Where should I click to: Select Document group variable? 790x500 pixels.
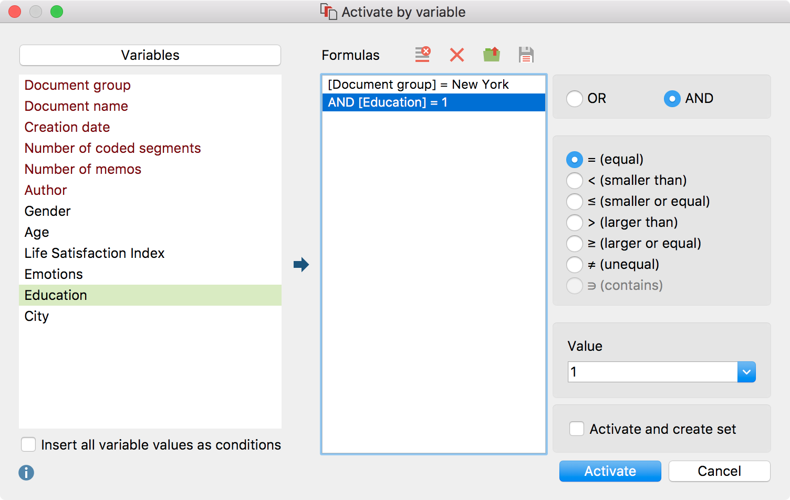150,85
